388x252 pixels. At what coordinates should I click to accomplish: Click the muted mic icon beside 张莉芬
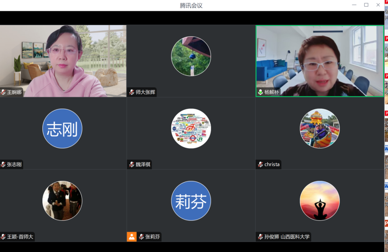pos(142,237)
